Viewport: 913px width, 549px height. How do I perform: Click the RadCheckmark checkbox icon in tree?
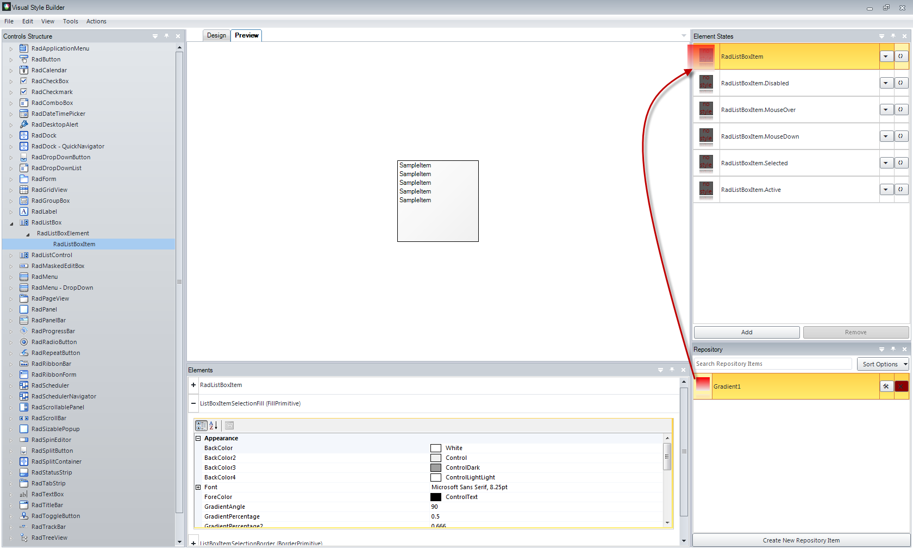coord(24,92)
